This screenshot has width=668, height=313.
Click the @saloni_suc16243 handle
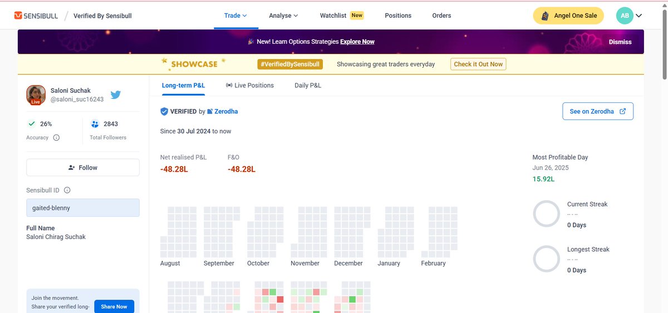tap(77, 100)
